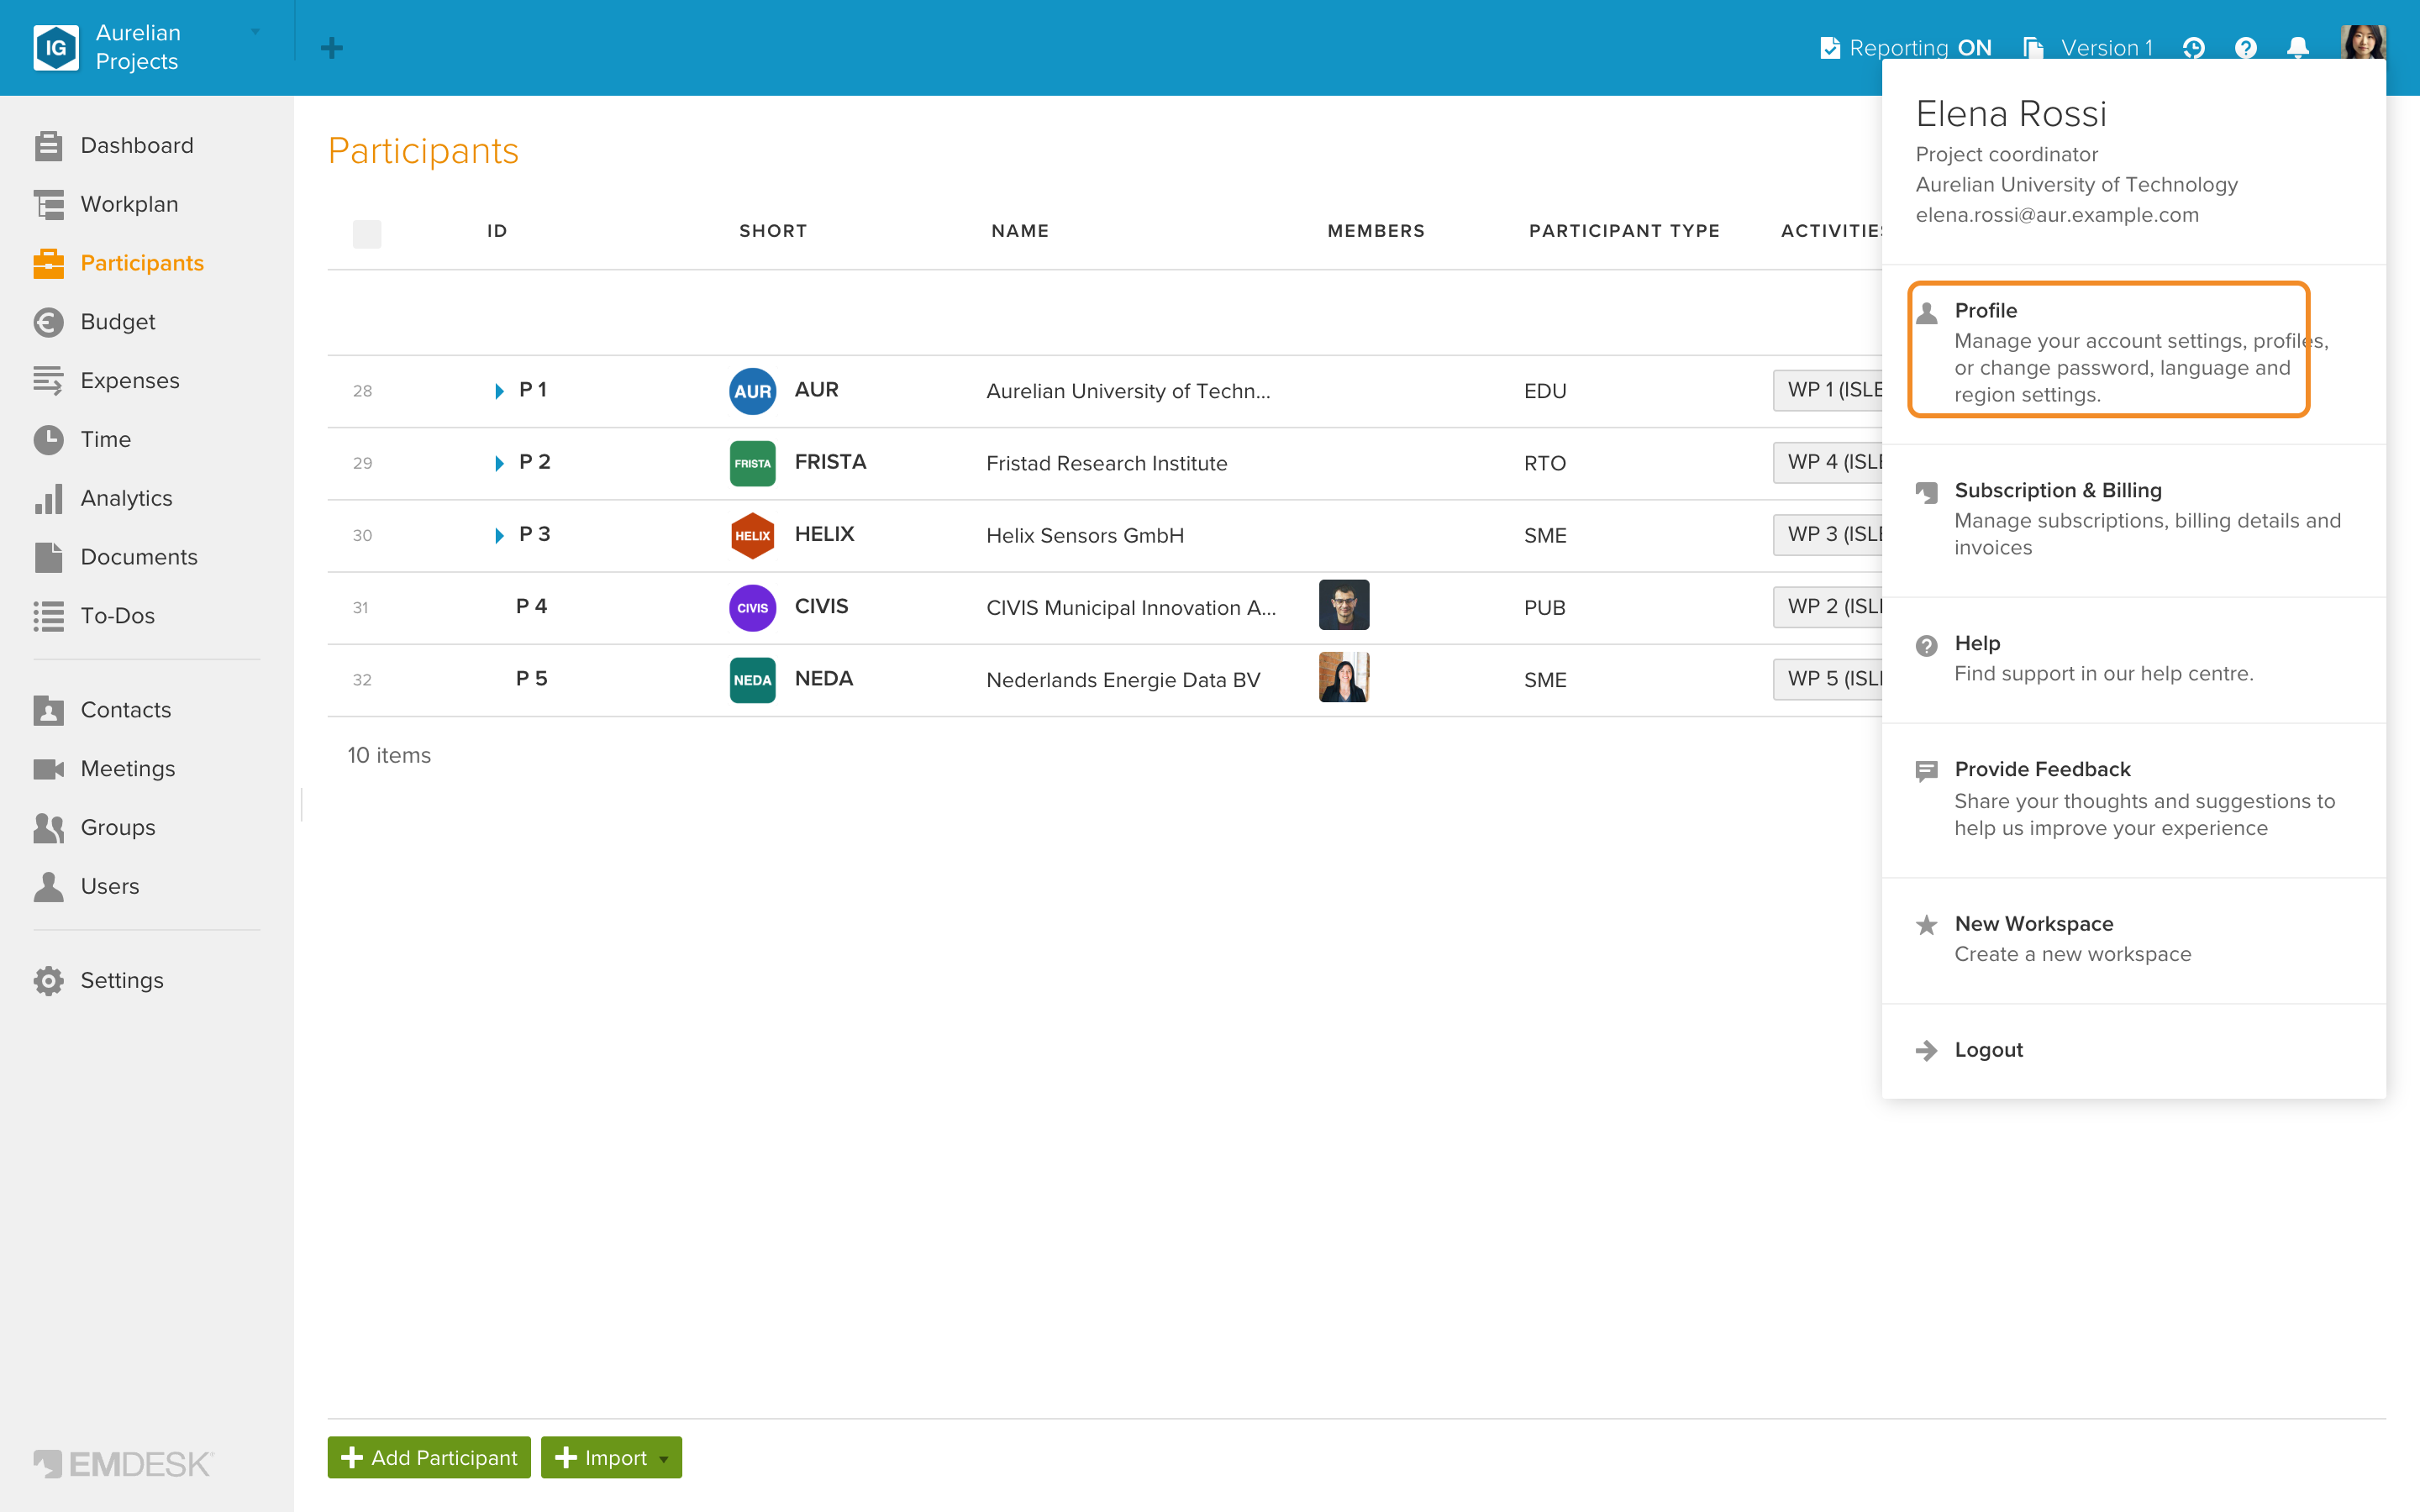
Task: Open the Version 1 selector
Action: tap(2088, 48)
